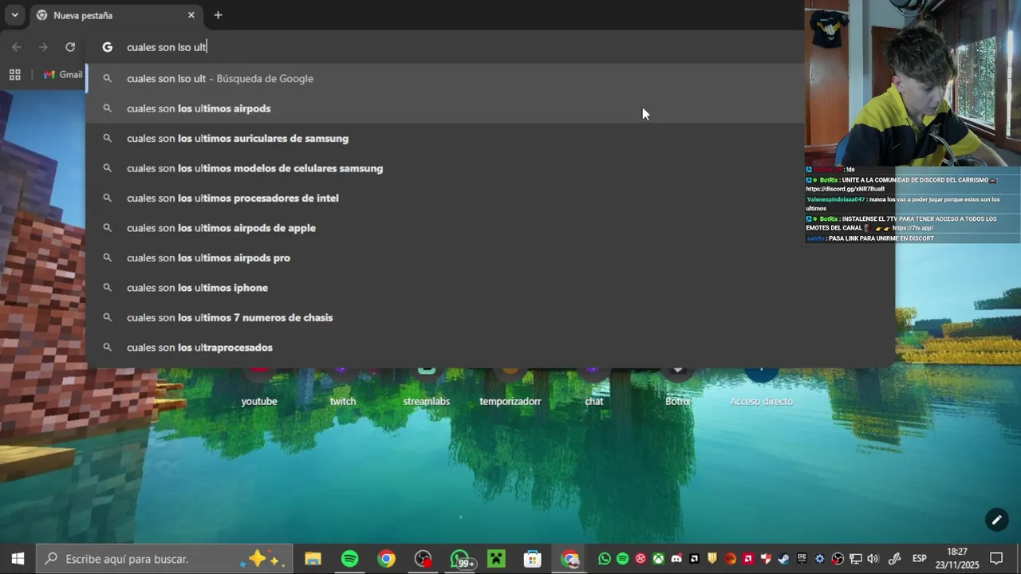Open the Botrix shortcut
Viewport: 1021px width, 574px height.
pyautogui.click(x=678, y=388)
